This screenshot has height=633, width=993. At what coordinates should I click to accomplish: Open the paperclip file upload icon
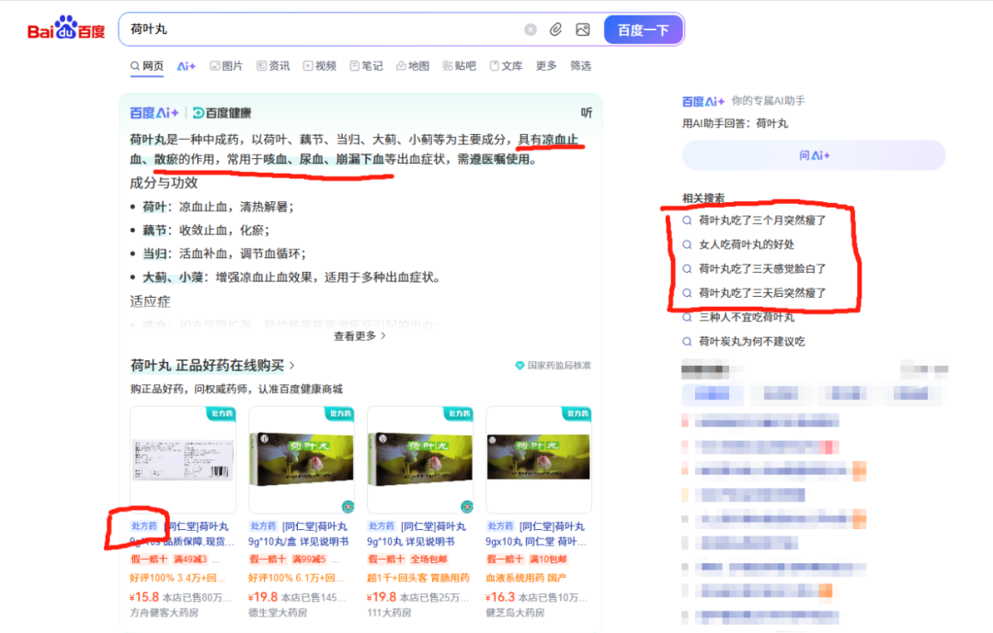[555, 29]
